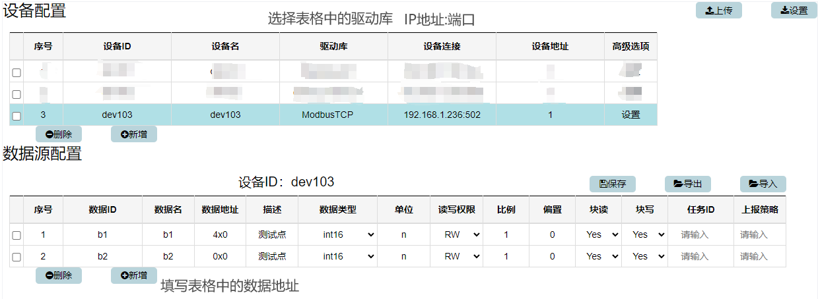Click the download settings (设置) button
The width and height of the screenshot is (818, 299).
(794, 11)
